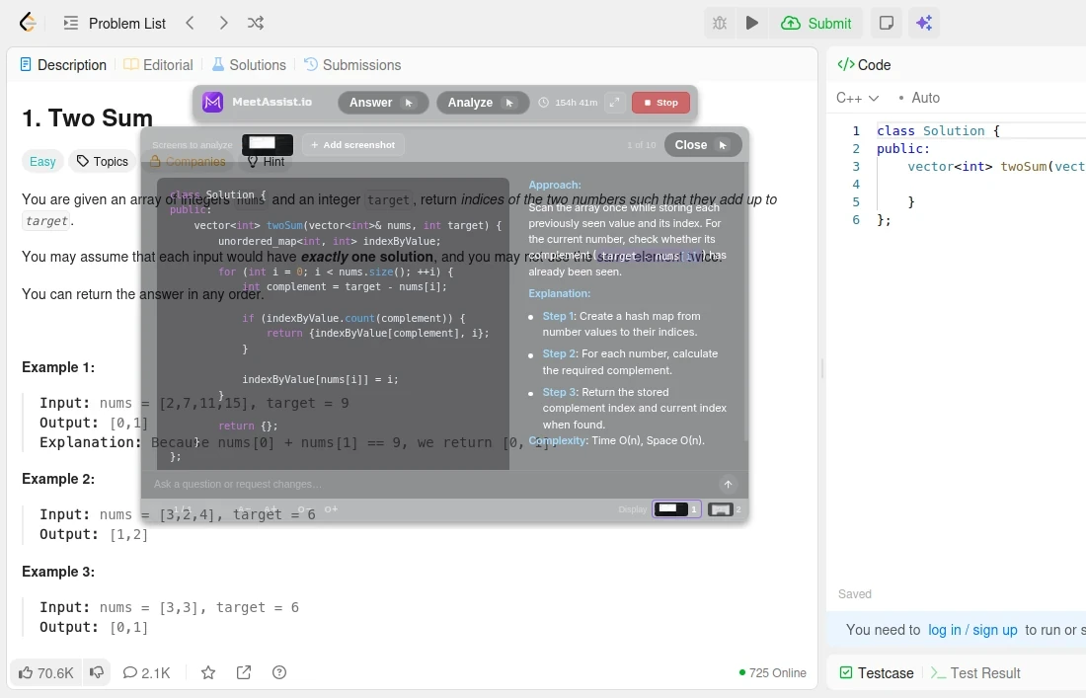Viewport: 1086px width, 698px height.
Task: Click the Approach heading in MeetAssist panel
Action: [x=555, y=185]
